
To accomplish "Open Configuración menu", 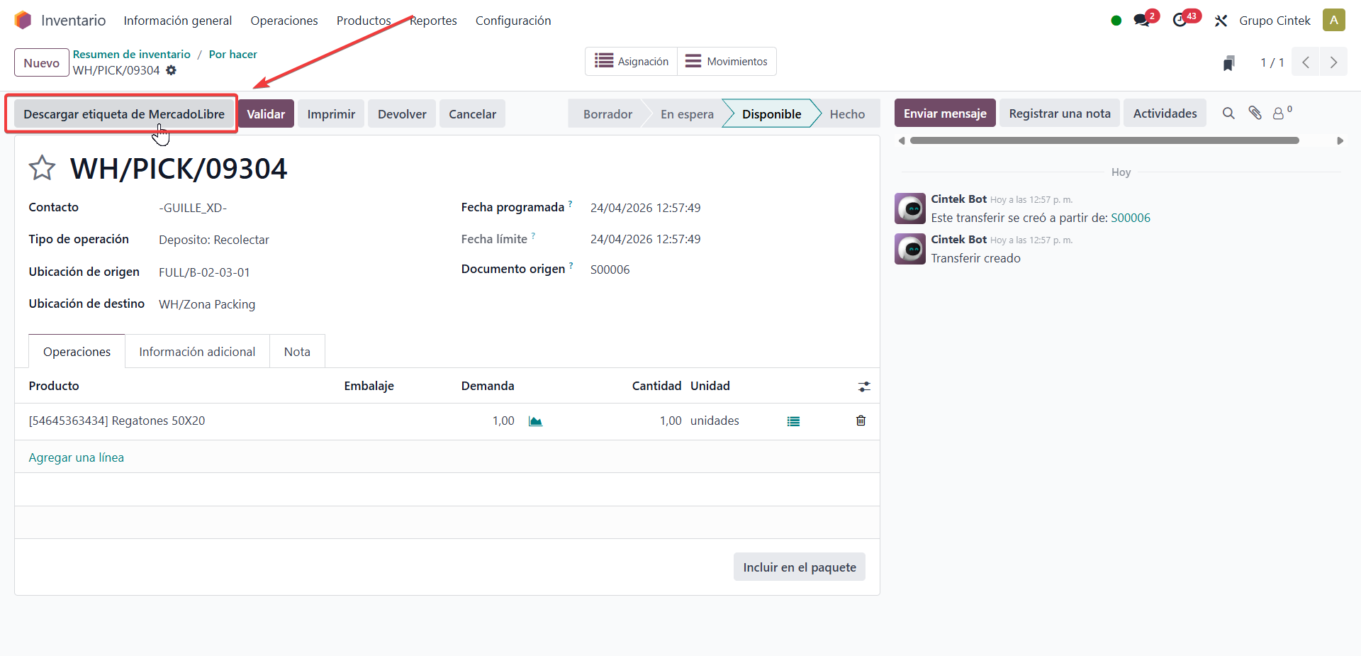I will (513, 21).
